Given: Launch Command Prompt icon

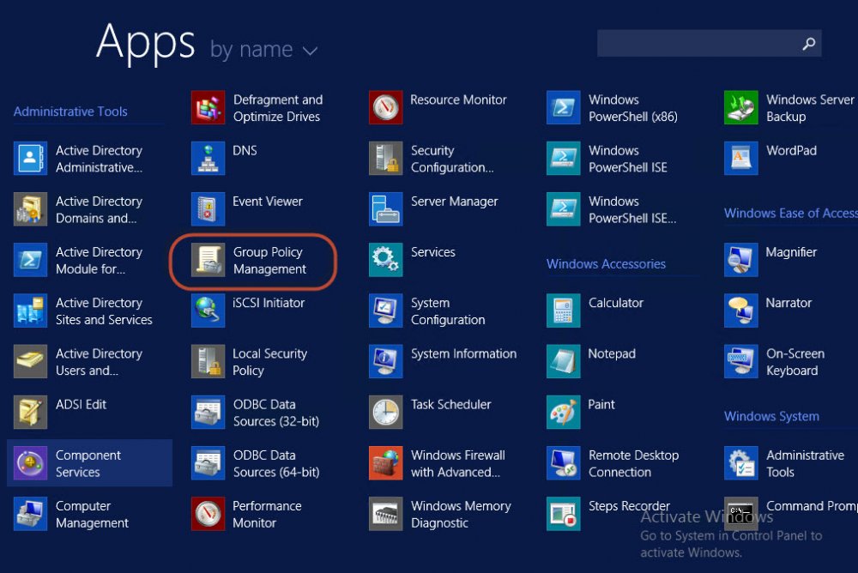Looking at the screenshot, I should [x=741, y=514].
